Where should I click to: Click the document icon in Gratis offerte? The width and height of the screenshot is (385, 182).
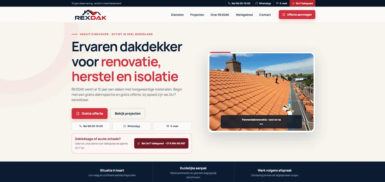point(78,113)
